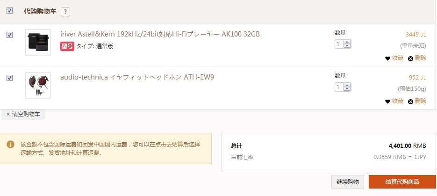437x196 pixels.
Task: Increase ATH-EW9 quantity with up arrow
Action: click(347, 85)
